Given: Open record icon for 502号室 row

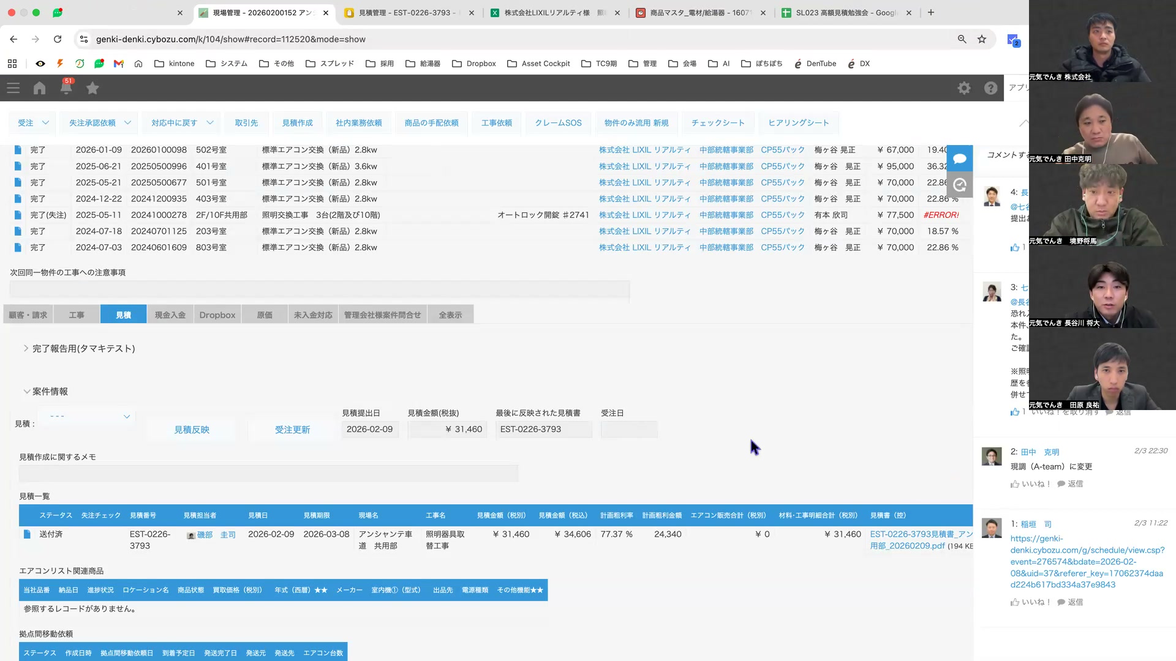Looking at the screenshot, I should pyautogui.click(x=18, y=150).
